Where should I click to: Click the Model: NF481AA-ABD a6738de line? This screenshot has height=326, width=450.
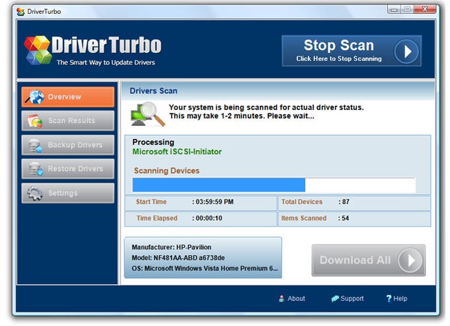click(178, 258)
